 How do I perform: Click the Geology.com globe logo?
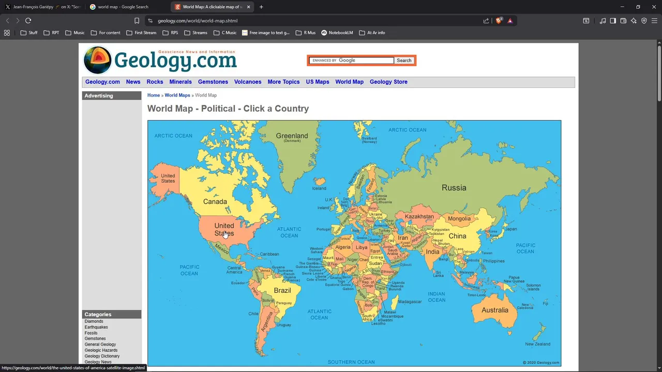pos(97,60)
